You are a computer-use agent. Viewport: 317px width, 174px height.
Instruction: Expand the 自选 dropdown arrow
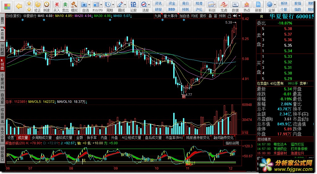point(89,4)
